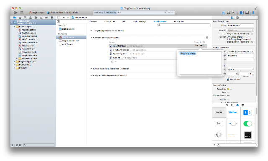Click Add Target in the targets list

click(x=68, y=44)
